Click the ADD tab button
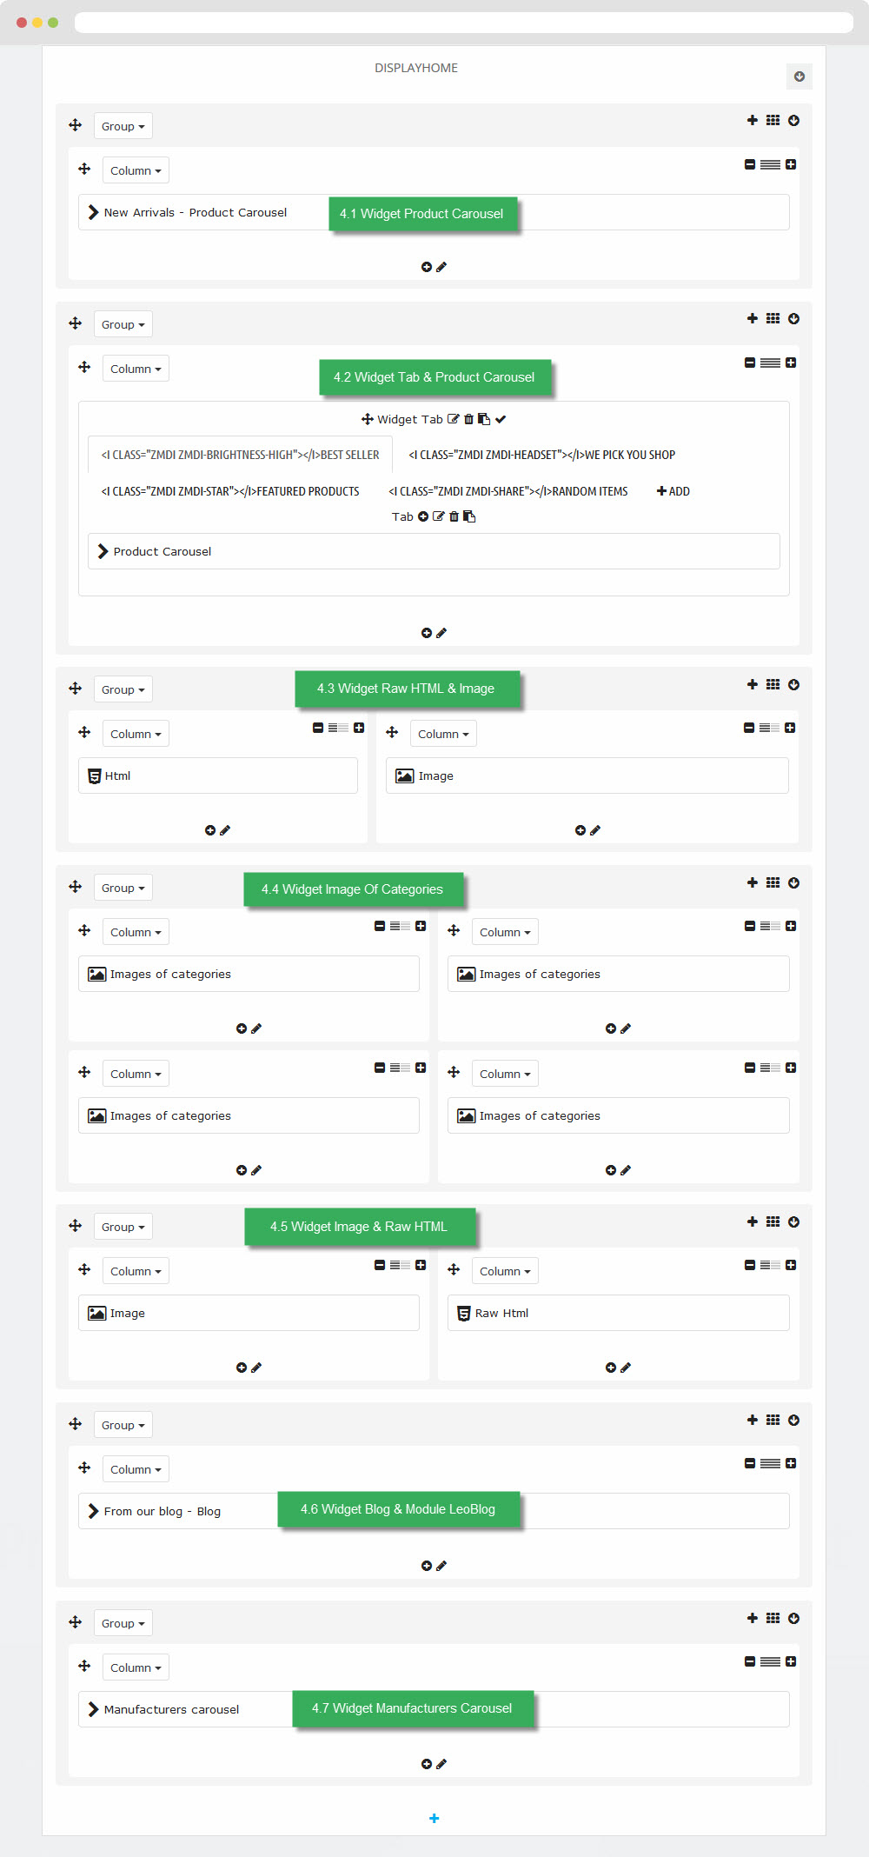The image size is (869, 1857). (x=673, y=491)
